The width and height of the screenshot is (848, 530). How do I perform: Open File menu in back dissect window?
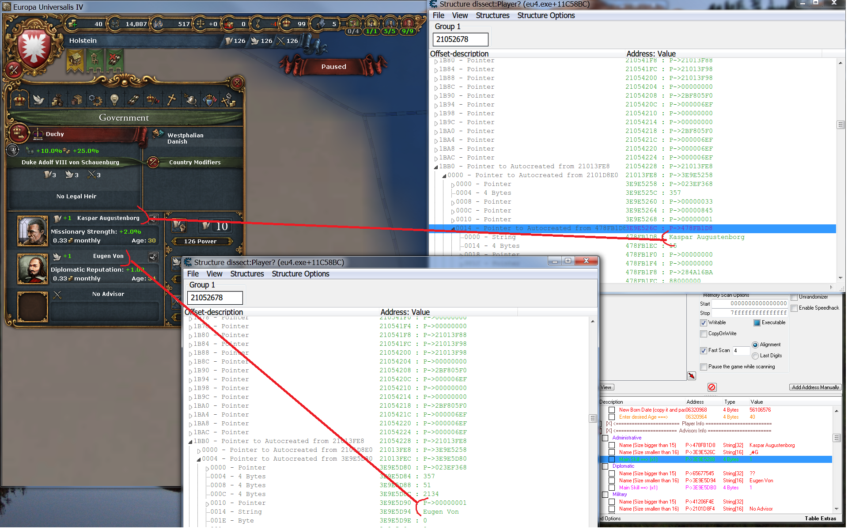[438, 15]
